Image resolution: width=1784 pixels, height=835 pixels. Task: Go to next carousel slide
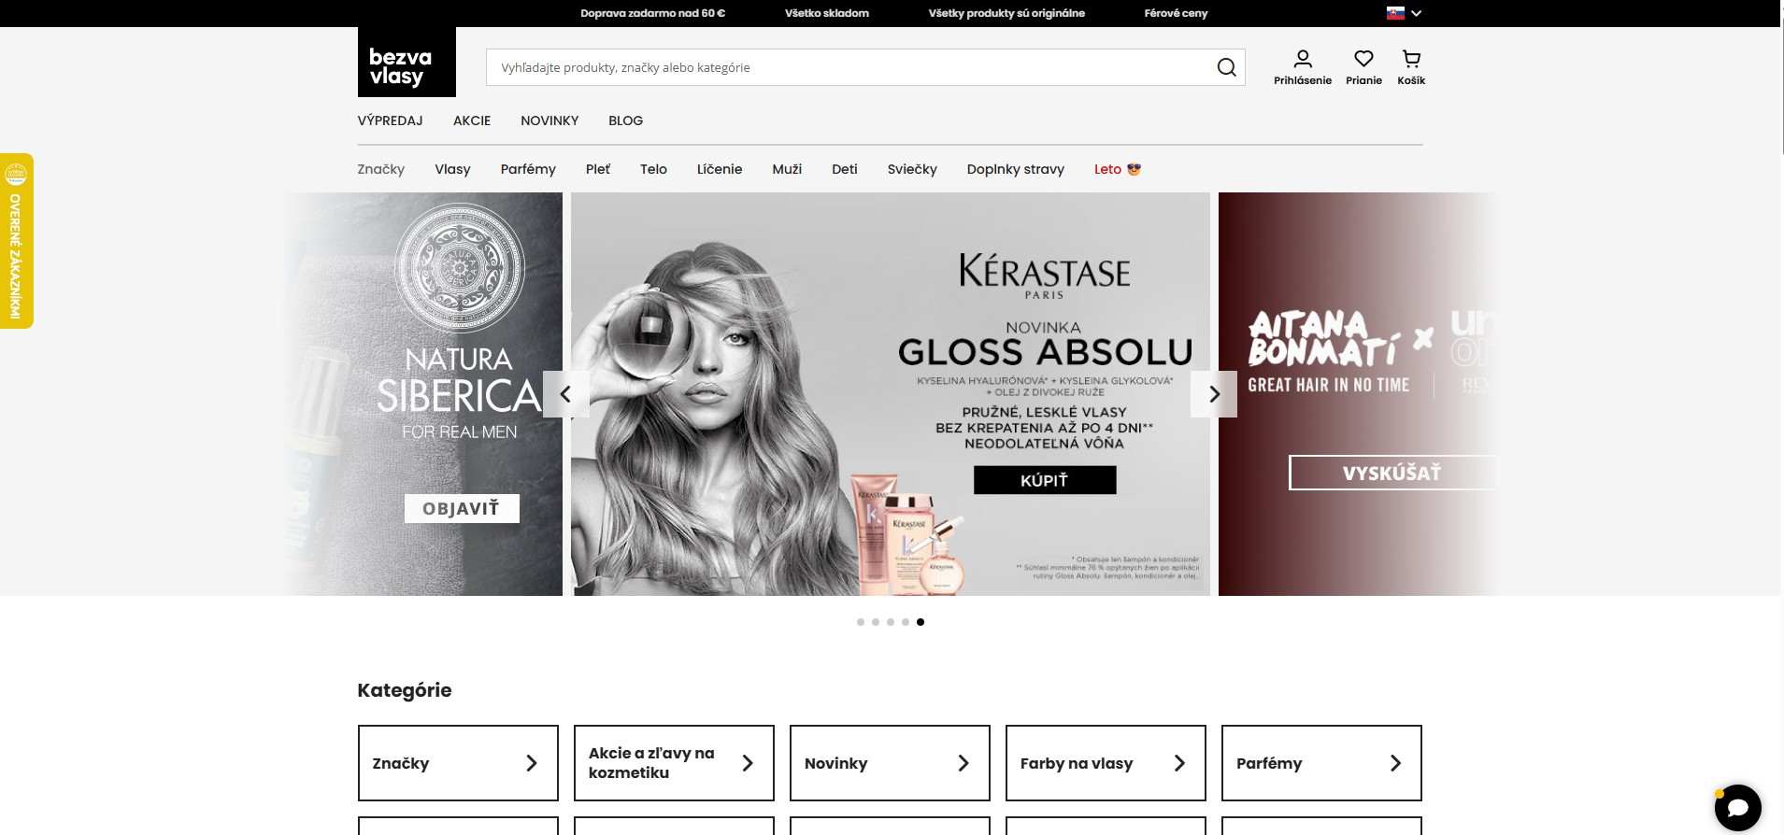(x=1214, y=394)
